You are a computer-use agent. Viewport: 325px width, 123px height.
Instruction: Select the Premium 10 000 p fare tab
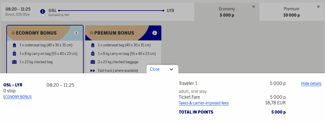[291, 12]
